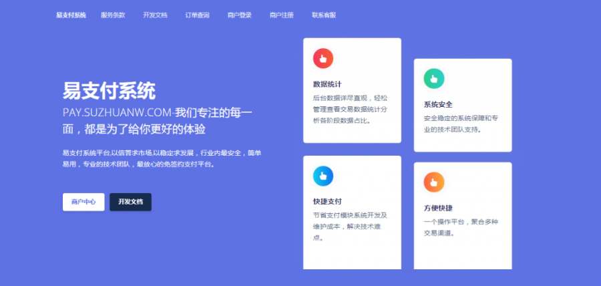Screen dimensions: 601x286
Task: Click 联系客服 in the navigation bar
Action: [324, 15]
